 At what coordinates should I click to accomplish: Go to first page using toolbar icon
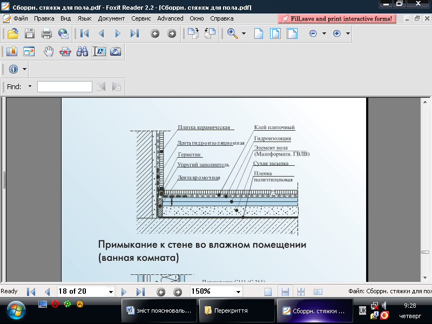84,33
